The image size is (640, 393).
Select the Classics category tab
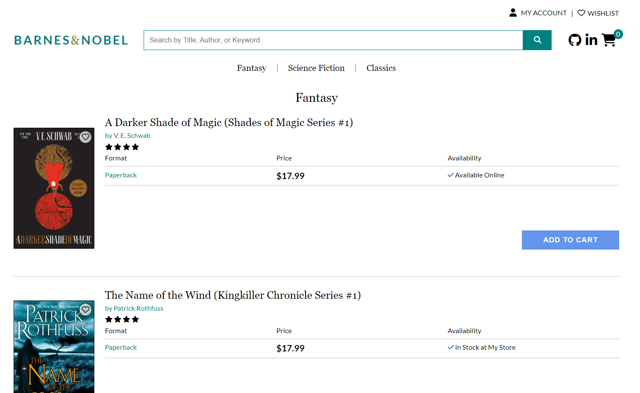(x=381, y=68)
